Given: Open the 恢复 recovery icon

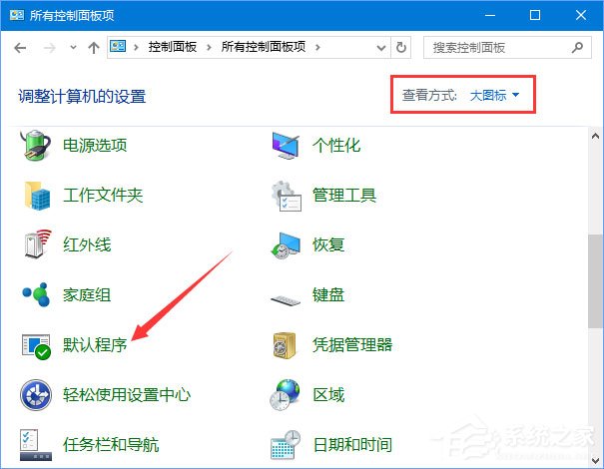Looking at the screenshot, I should click(x=288, y=245).
